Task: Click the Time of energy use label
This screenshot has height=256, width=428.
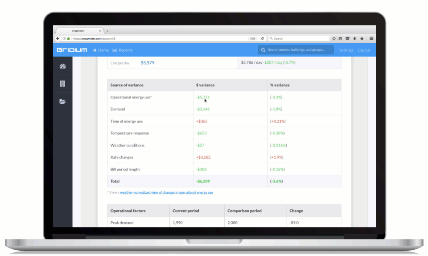Action: point(126,121)
